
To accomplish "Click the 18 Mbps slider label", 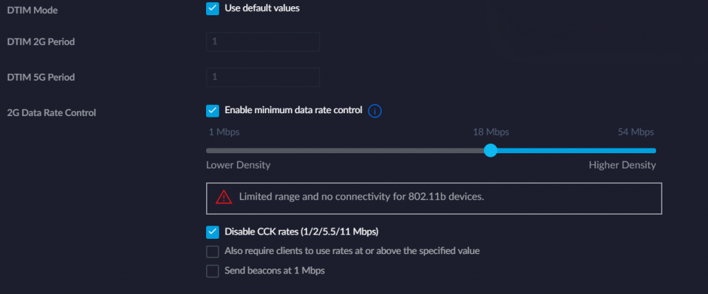I will click(x=490, y=132).
